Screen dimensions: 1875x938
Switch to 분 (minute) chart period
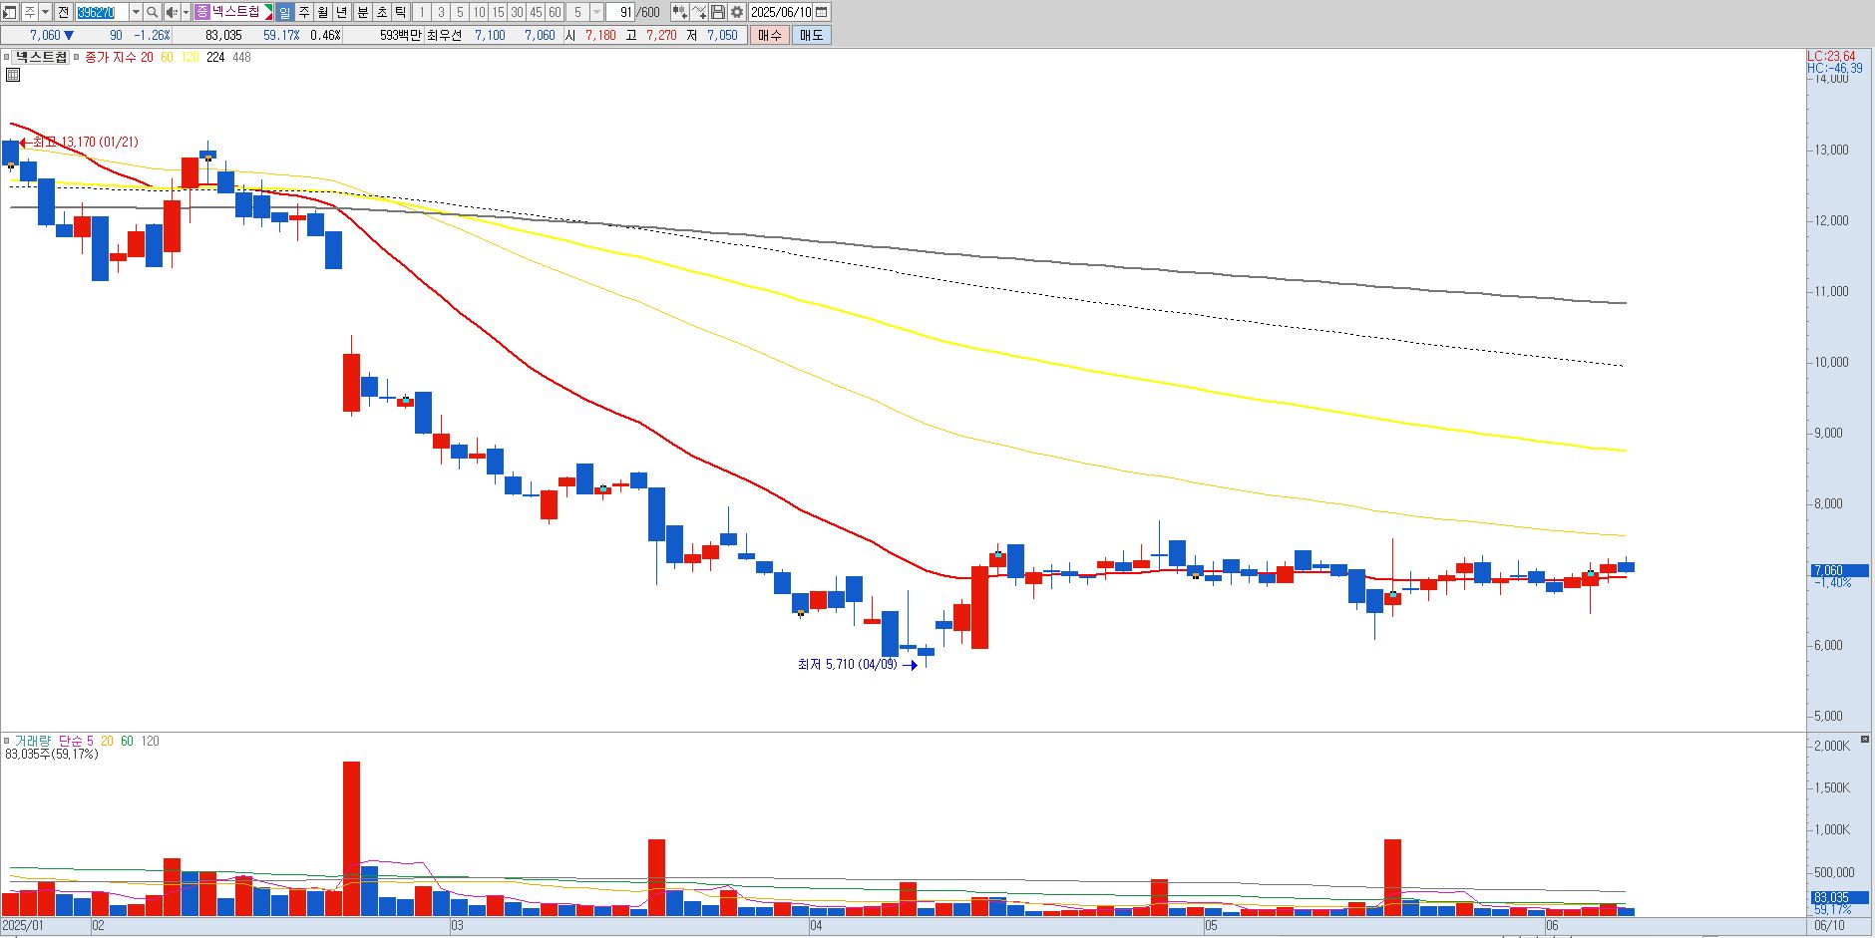point(363,12)
